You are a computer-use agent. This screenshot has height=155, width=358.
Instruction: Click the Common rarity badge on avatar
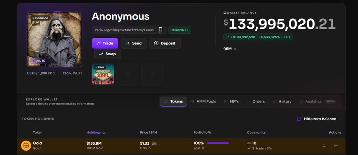pyautogui.click(x=41, y=18)
